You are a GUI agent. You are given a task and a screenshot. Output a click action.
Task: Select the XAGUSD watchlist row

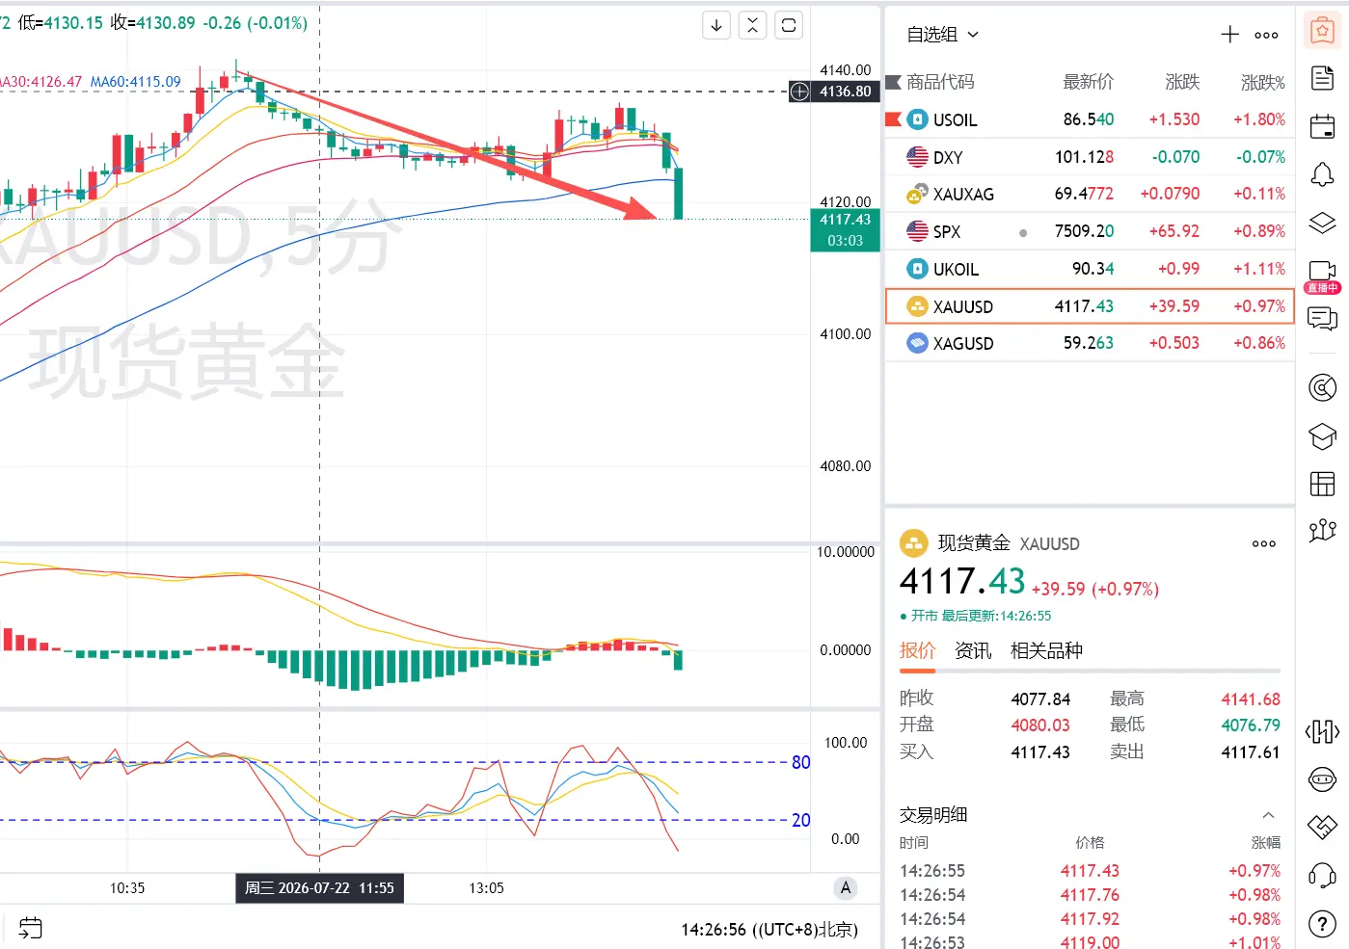(1090, 343)
